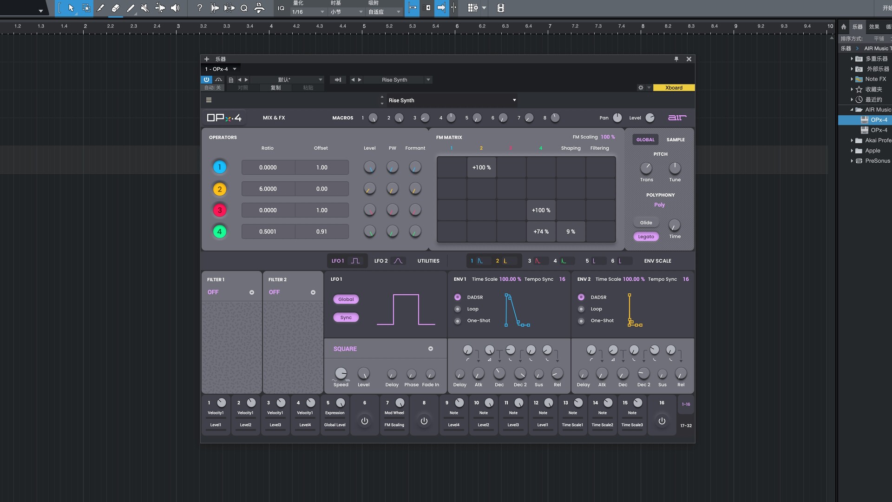This screenshot has height=502, width=892.
Task: Click the Legato button
Action: (x=646, y=237)
